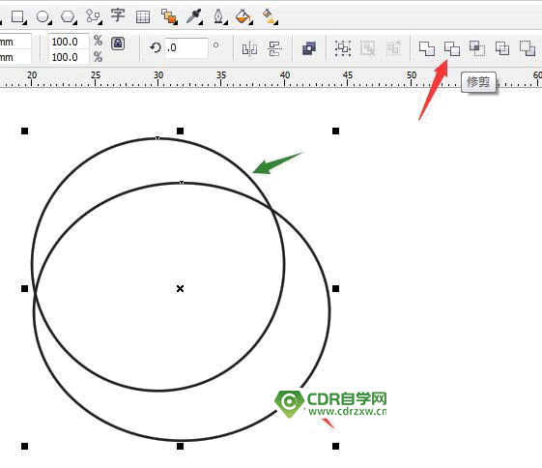Click the bottom-left selection handle
The image size is (542, 468).
coord(24,446)
